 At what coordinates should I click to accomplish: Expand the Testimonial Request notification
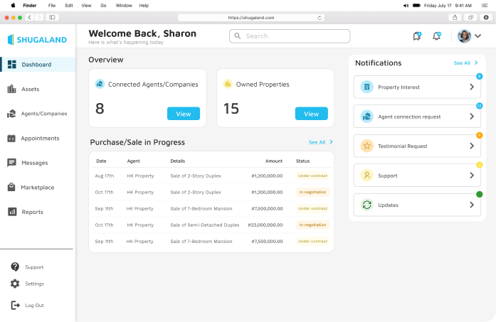471,146
